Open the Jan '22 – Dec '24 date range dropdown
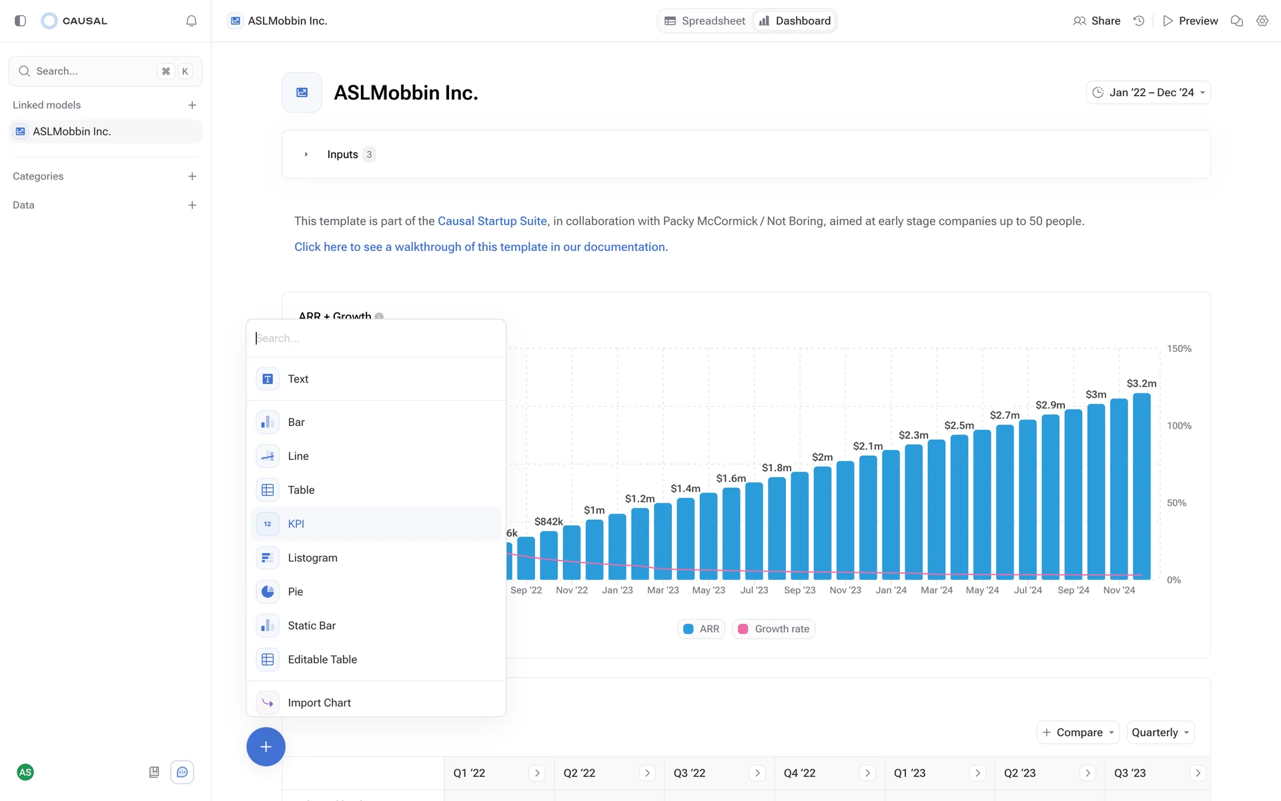1281x801 pixels. [1148, 92]
